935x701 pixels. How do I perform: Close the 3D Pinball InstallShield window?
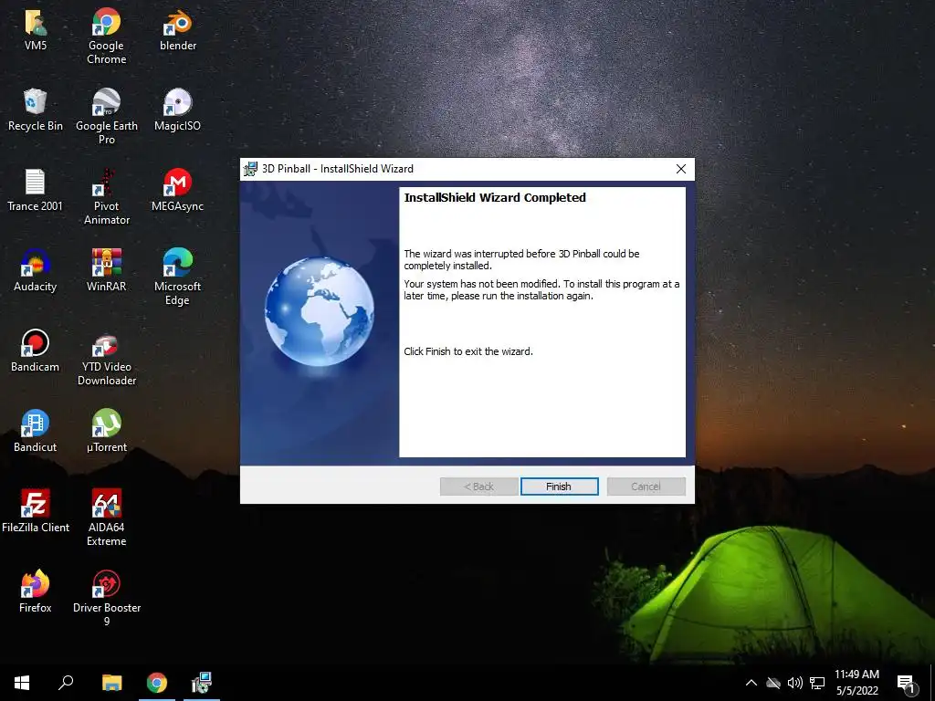(681, 169)
